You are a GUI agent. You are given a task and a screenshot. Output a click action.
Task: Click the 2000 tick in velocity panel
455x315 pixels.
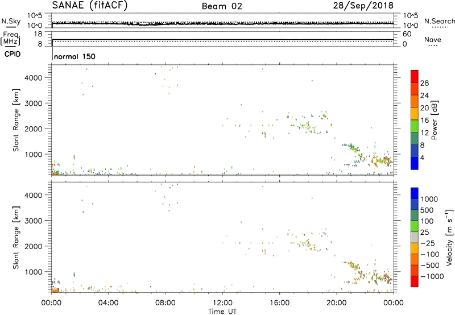click(x=35, y=246)
